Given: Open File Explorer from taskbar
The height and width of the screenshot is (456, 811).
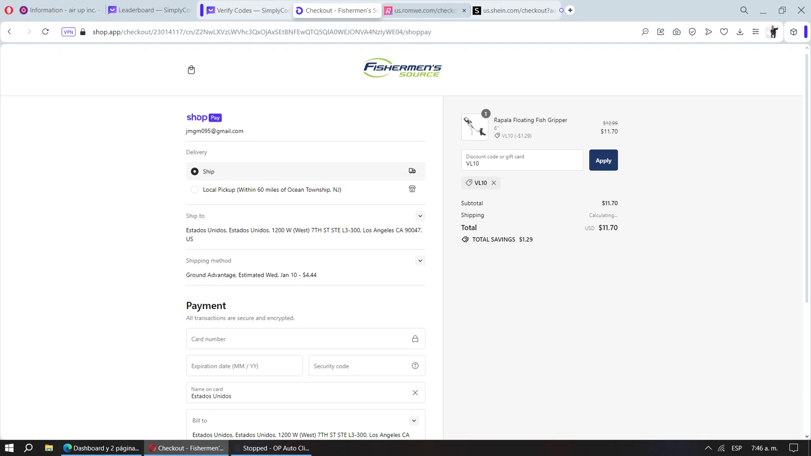Looking at the screenshot, I should (x=49, y=448).
